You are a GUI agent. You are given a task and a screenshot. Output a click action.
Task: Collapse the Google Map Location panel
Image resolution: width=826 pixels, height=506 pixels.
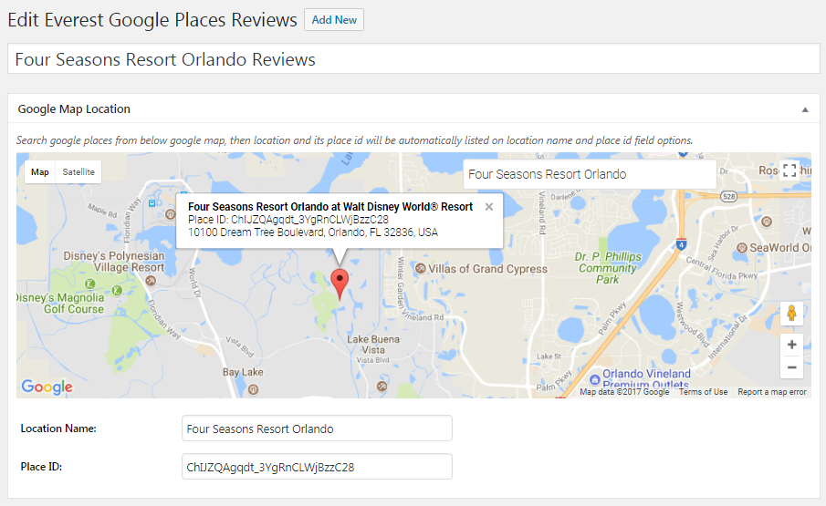click(x=805, y=109)
